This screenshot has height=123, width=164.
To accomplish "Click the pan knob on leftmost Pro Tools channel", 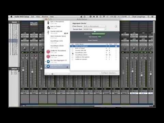I will pos(25,49).
